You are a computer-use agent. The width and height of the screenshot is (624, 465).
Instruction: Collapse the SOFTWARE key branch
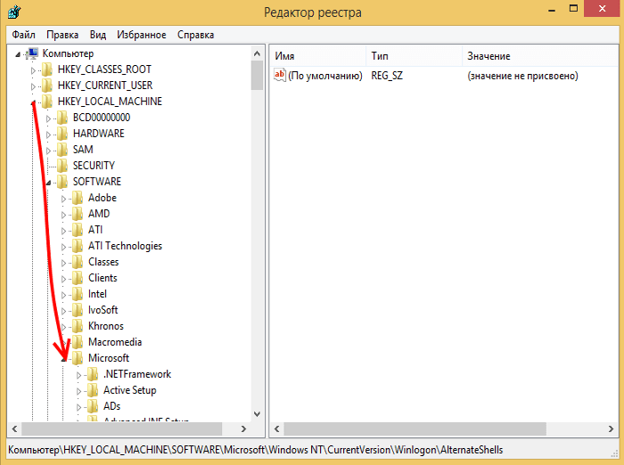click(x=49, y=182)
